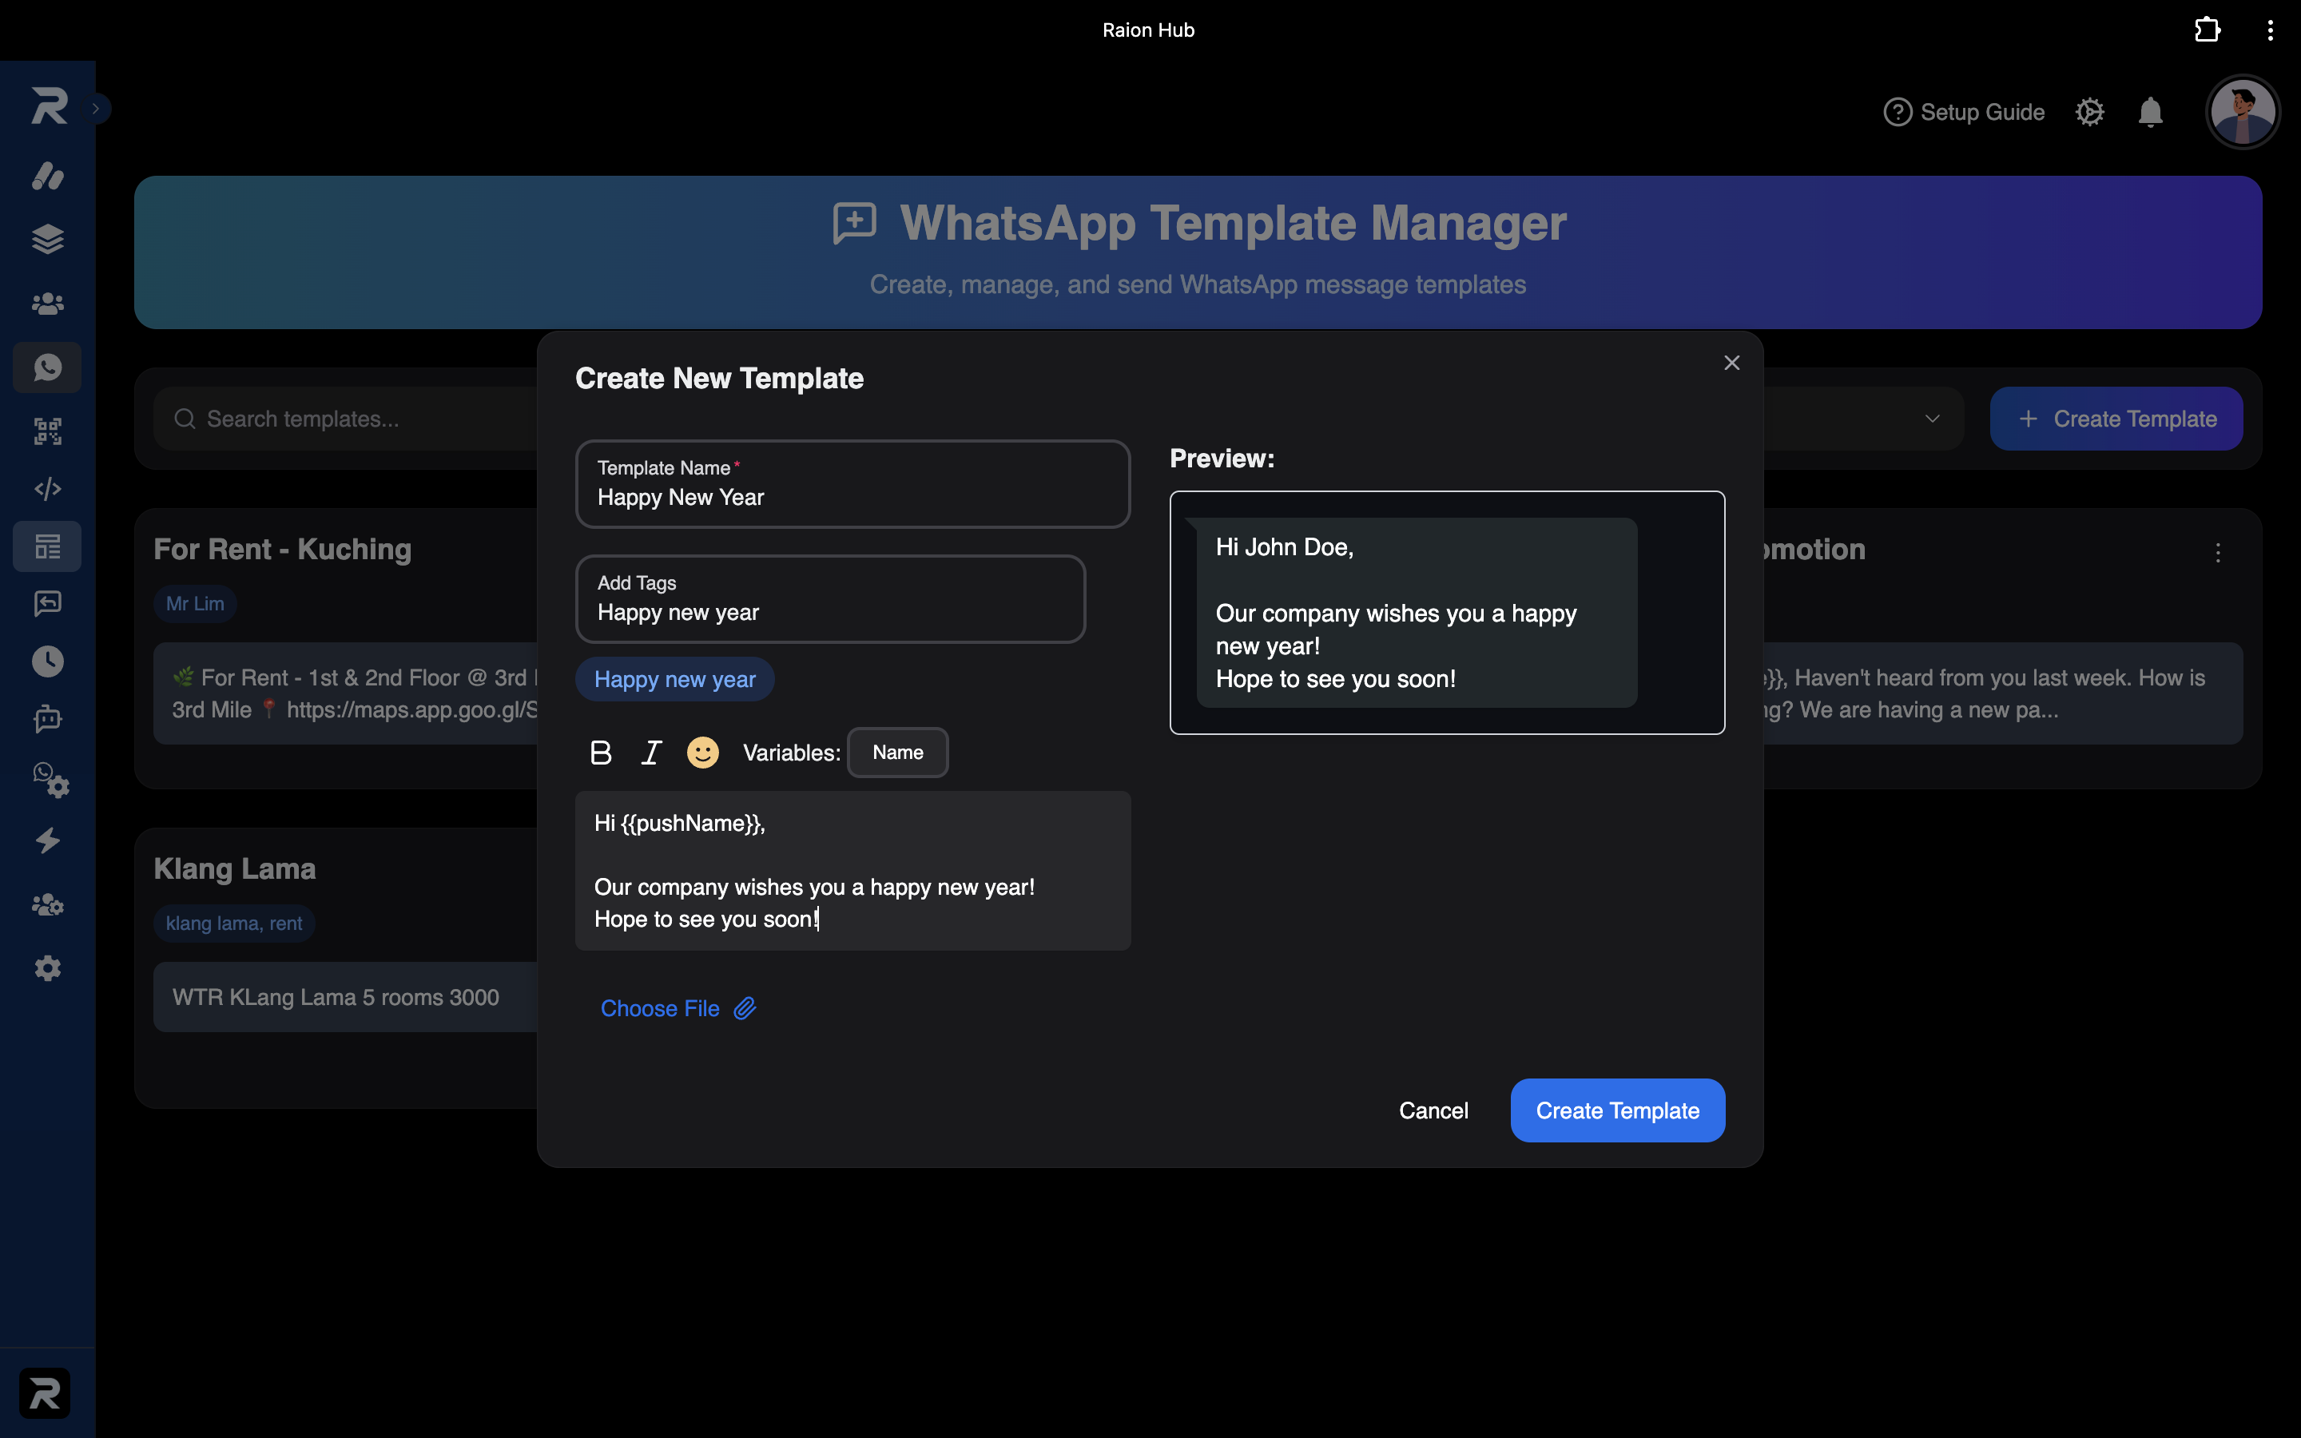Open the code brackets sidebar icon
2301x1438 pixels.
48,489
